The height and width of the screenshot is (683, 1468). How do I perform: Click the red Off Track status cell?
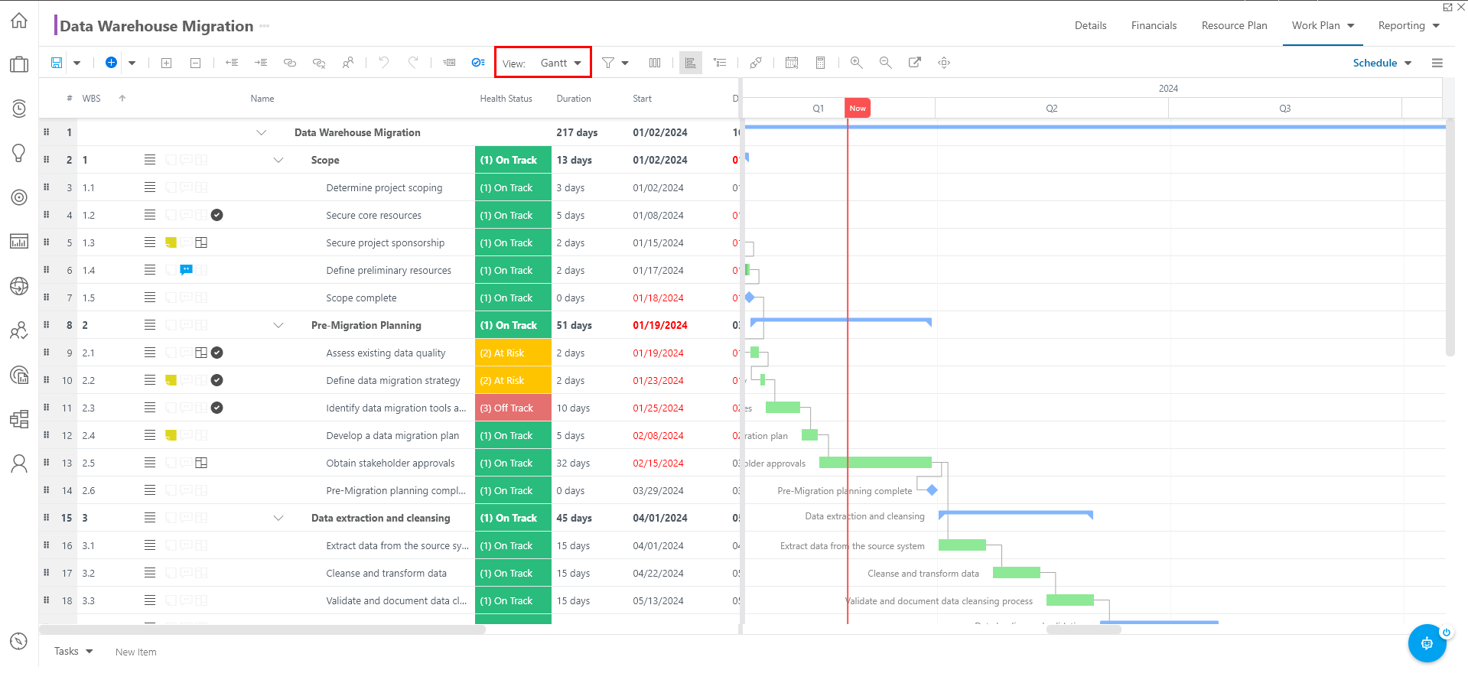(513, 408)
